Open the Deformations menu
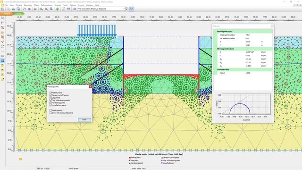The image size is (302, 170). click(x=47, y=5)
